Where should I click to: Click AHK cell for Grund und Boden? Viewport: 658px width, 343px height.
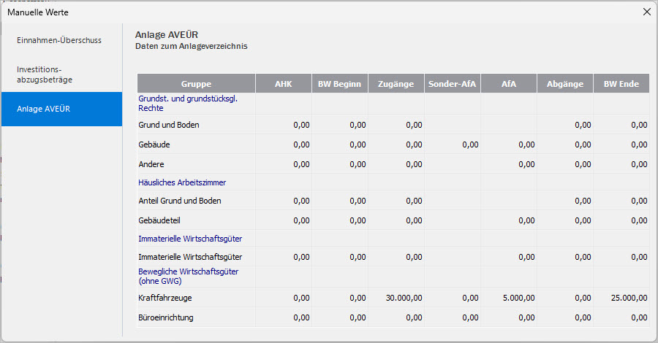pyautogui.click(x=284, y=125)
